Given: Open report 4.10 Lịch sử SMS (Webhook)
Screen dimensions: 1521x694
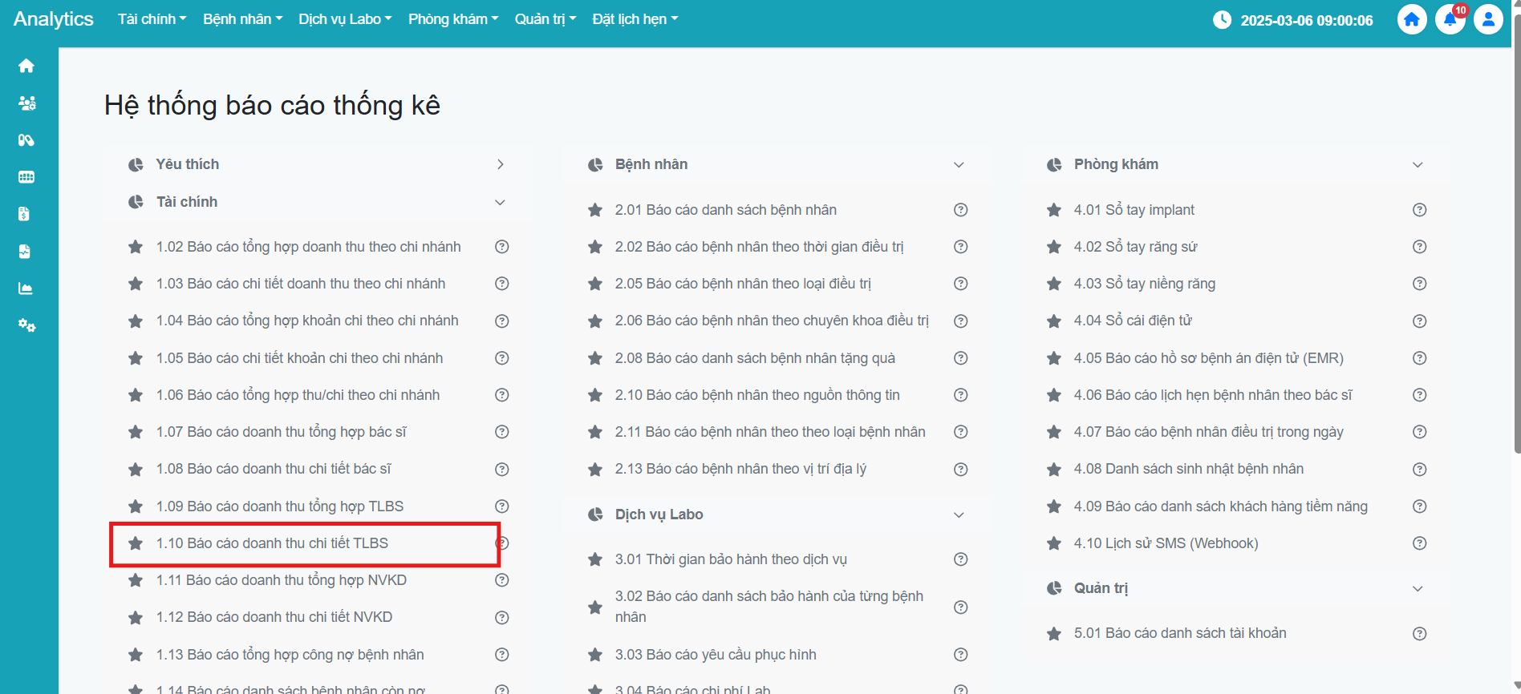Looking at the screenshot, I should tap(1166, 543).
